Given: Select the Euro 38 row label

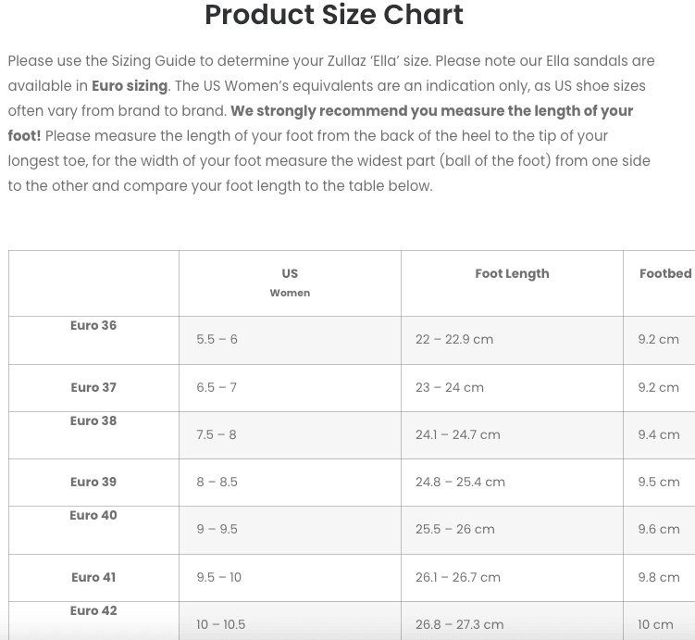Looking at the screenshot, I should pyautogui.click(x=93, y=420).
